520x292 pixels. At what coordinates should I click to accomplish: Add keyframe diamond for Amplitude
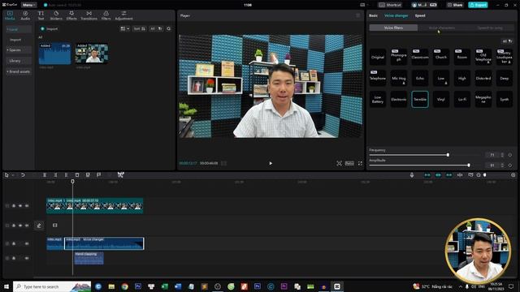click(510, 165)
